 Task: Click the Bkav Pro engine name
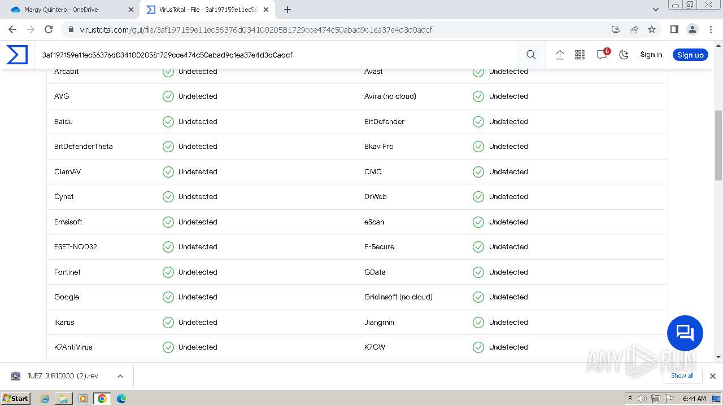point(379,147)
